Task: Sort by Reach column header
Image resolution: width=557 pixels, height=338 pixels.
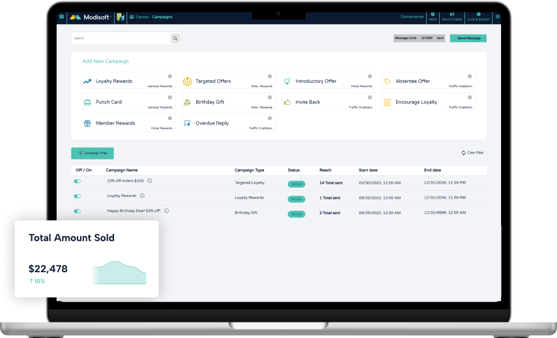Action: pos(325,170)
